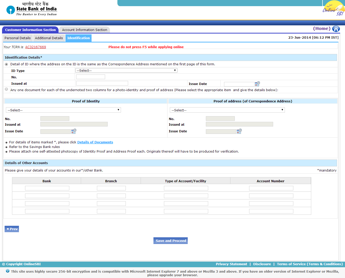Click Save and Proceed button
Image resolution: width=345 pixels, height=278 pixels.
click(x=171, y=241)
